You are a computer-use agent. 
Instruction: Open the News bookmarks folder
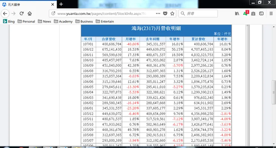[44, 22]
